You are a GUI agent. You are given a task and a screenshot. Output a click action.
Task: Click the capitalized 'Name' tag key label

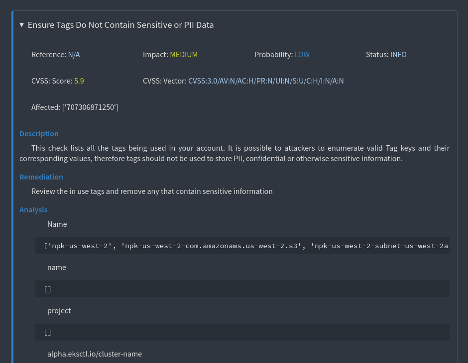pos(57,224)
